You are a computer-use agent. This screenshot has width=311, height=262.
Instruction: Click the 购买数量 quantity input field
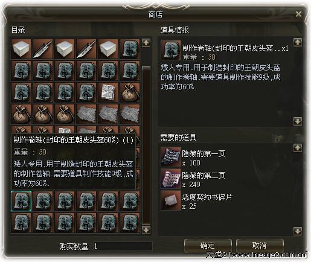[x=123, y=246]
